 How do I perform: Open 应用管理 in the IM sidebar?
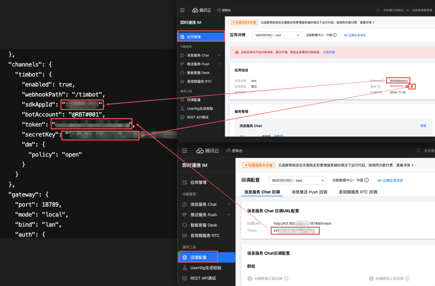pyautogui.click(x=193, y=36)
